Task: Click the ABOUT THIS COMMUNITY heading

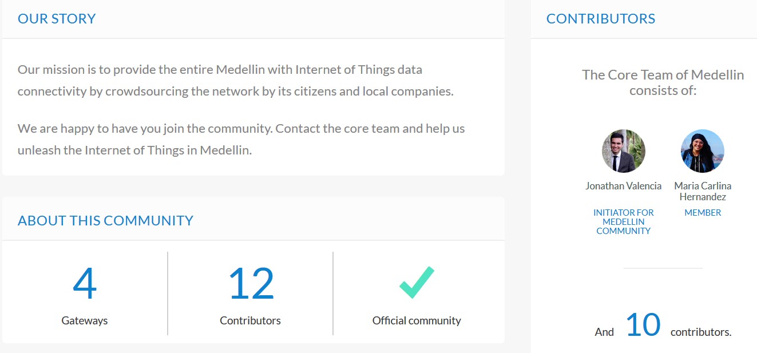Action: 105,220
